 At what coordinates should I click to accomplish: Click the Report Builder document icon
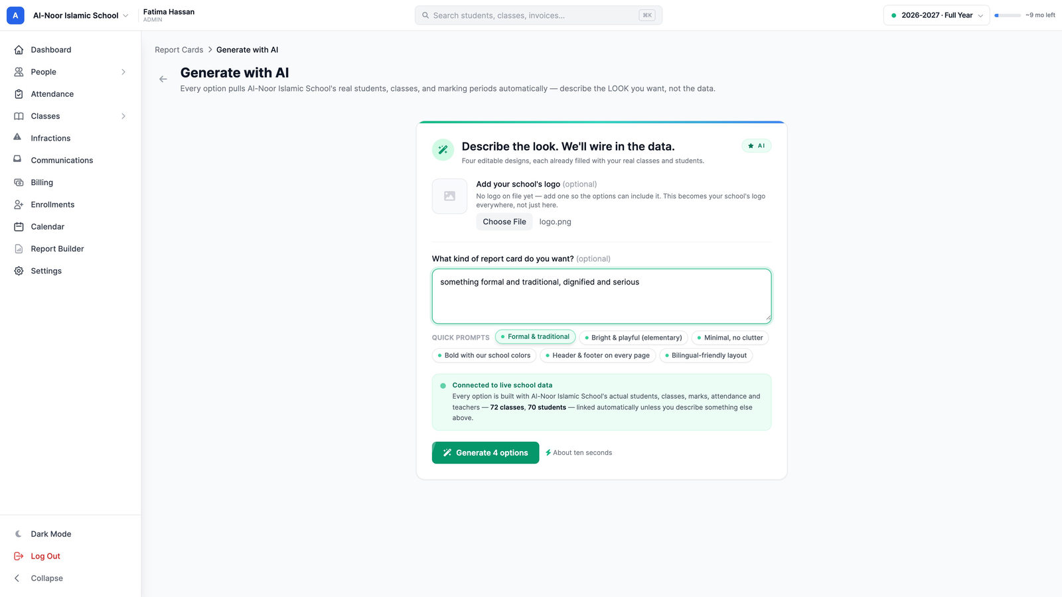pos(19,249)
